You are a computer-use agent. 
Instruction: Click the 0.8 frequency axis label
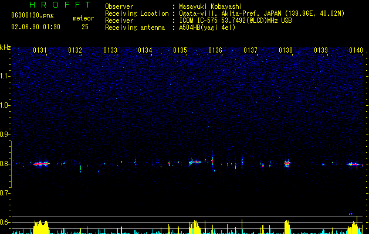[x=5, y=164]
